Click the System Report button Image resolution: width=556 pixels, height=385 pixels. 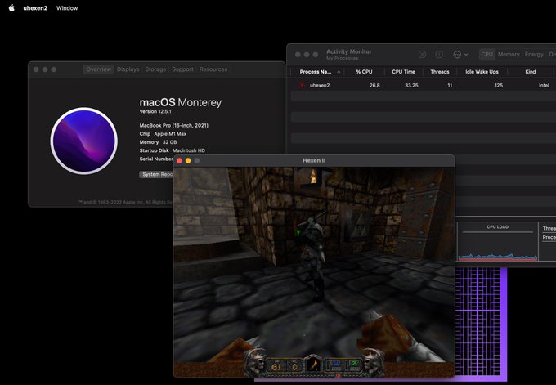156,174
